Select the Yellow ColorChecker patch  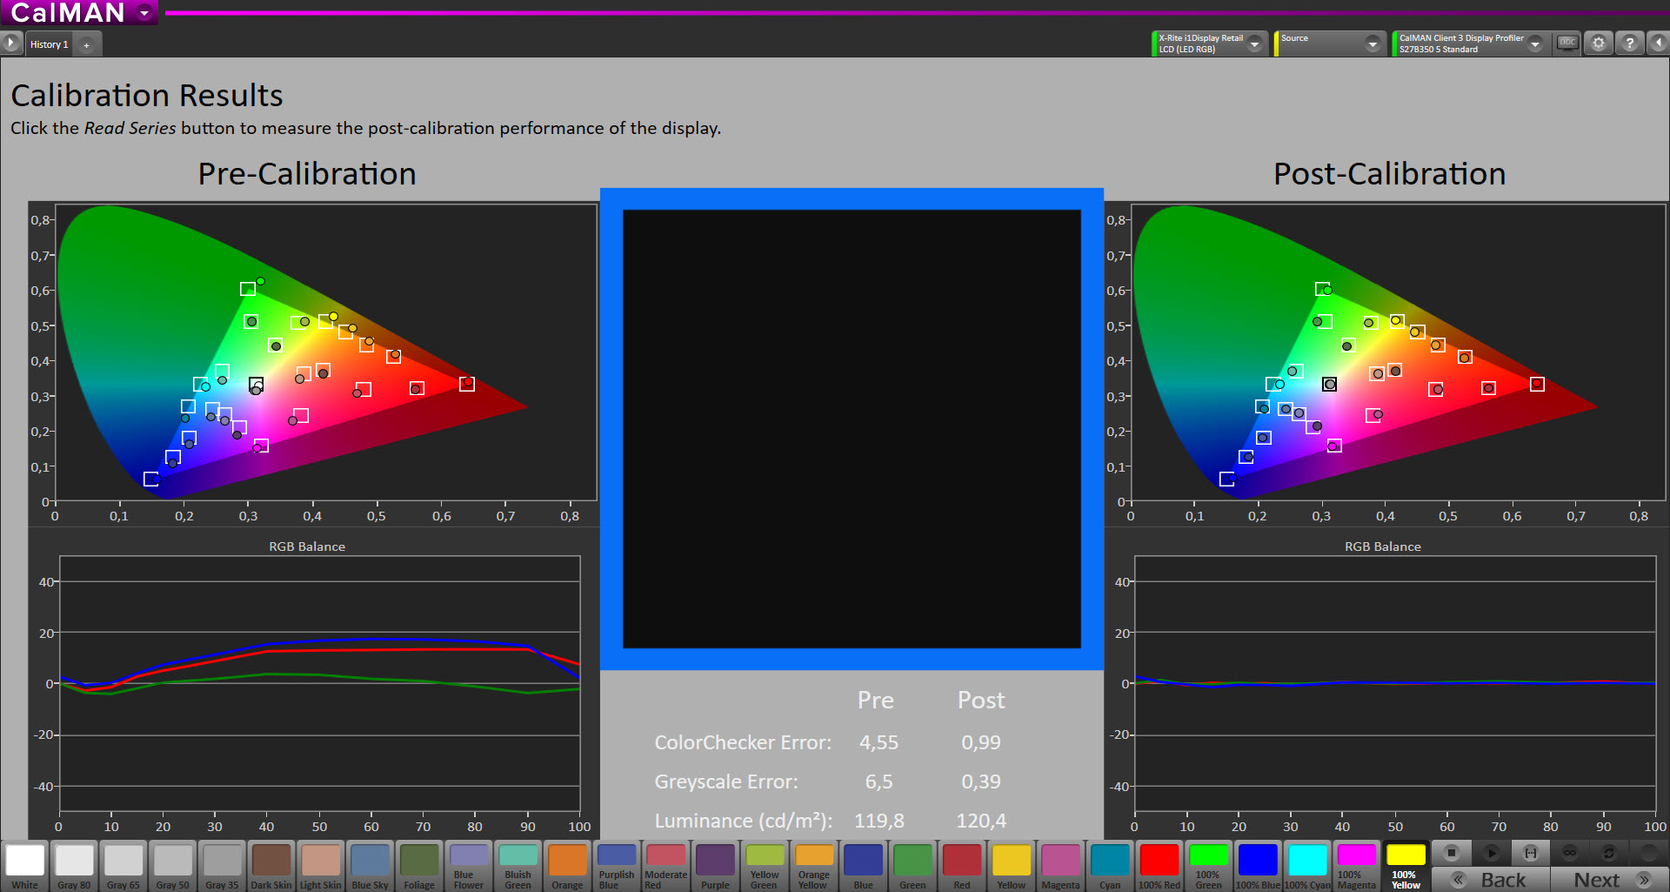1011,866
